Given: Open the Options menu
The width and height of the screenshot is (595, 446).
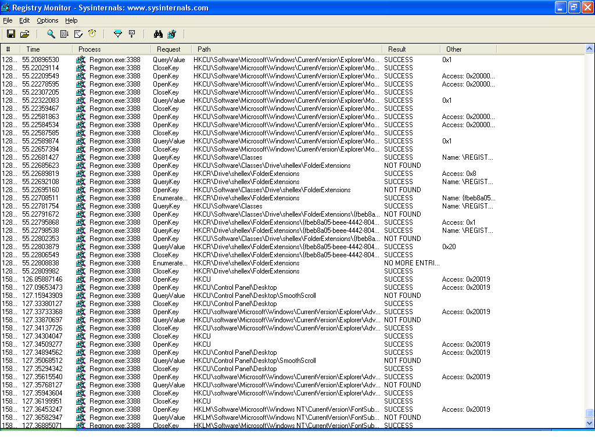Looking at the screenshot, I should click(48, 20).
